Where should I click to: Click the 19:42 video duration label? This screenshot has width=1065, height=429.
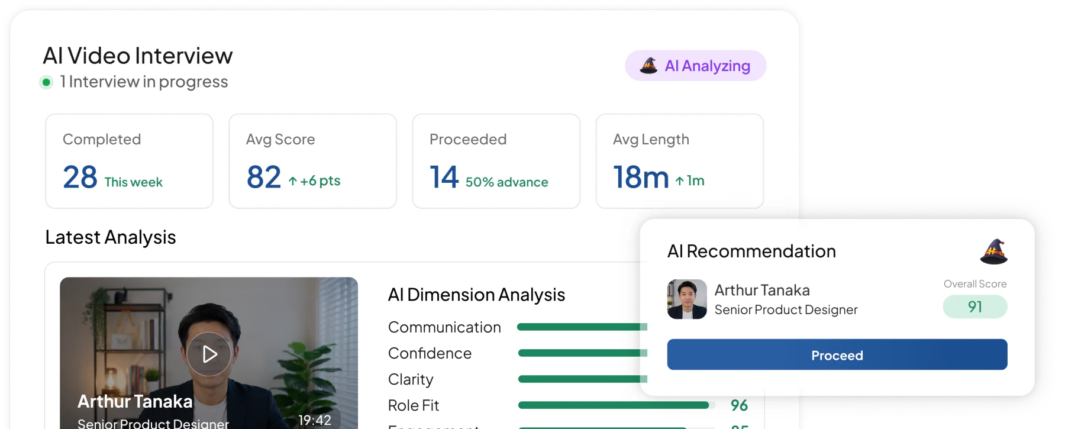[315, 420]
